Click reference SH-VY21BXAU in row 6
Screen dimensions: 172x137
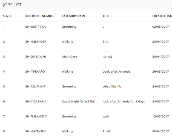[35, 101]
